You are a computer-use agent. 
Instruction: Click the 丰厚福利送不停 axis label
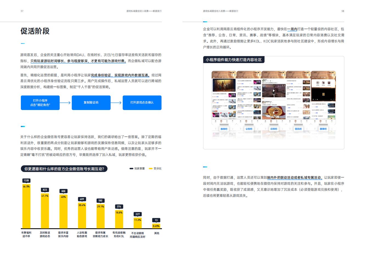point(26,234)
